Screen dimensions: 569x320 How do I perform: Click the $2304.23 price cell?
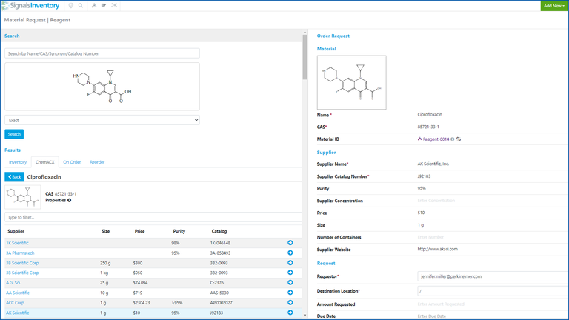point(142,302)
